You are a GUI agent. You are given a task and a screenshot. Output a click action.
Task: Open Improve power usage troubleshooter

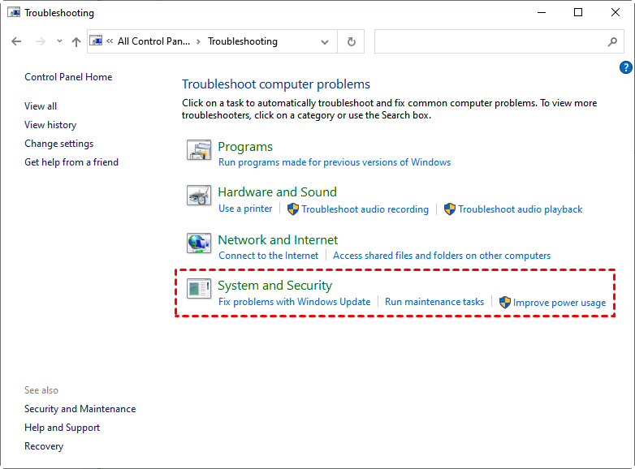click(x=559, y=303)
